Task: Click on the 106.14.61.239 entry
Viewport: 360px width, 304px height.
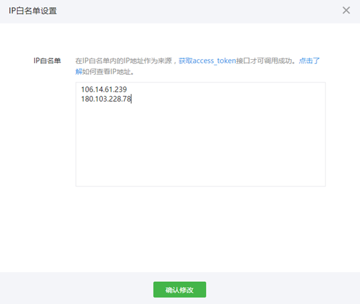Action: click(104, 89)
